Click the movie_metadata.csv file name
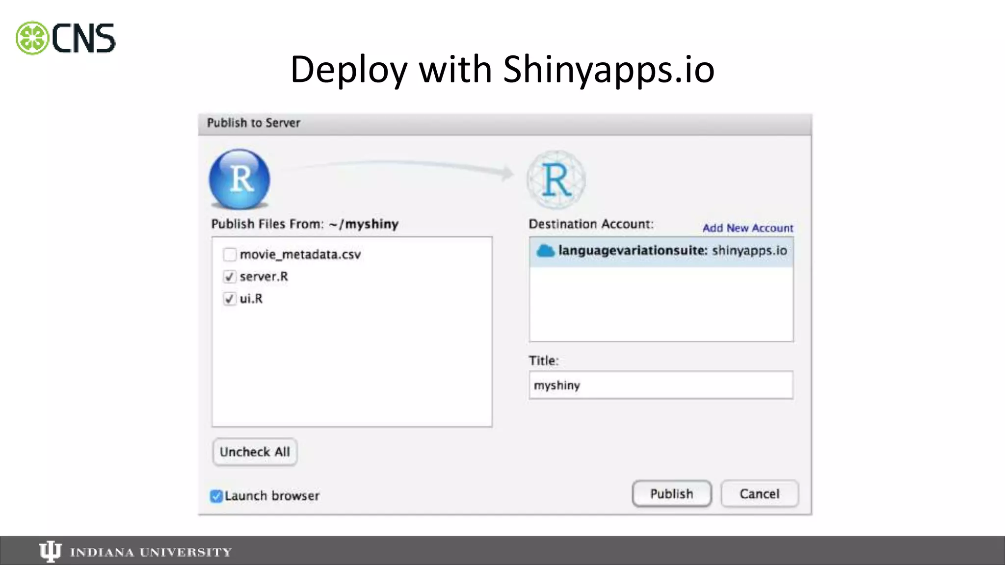 pos(300,255)
